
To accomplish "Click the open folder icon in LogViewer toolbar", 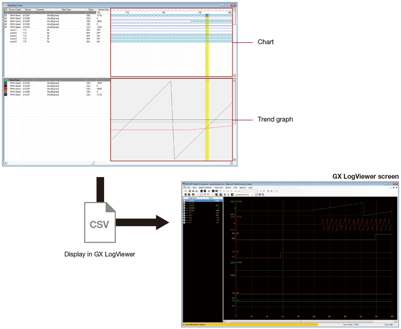I will pyautogui.click(x=186, y=191).
